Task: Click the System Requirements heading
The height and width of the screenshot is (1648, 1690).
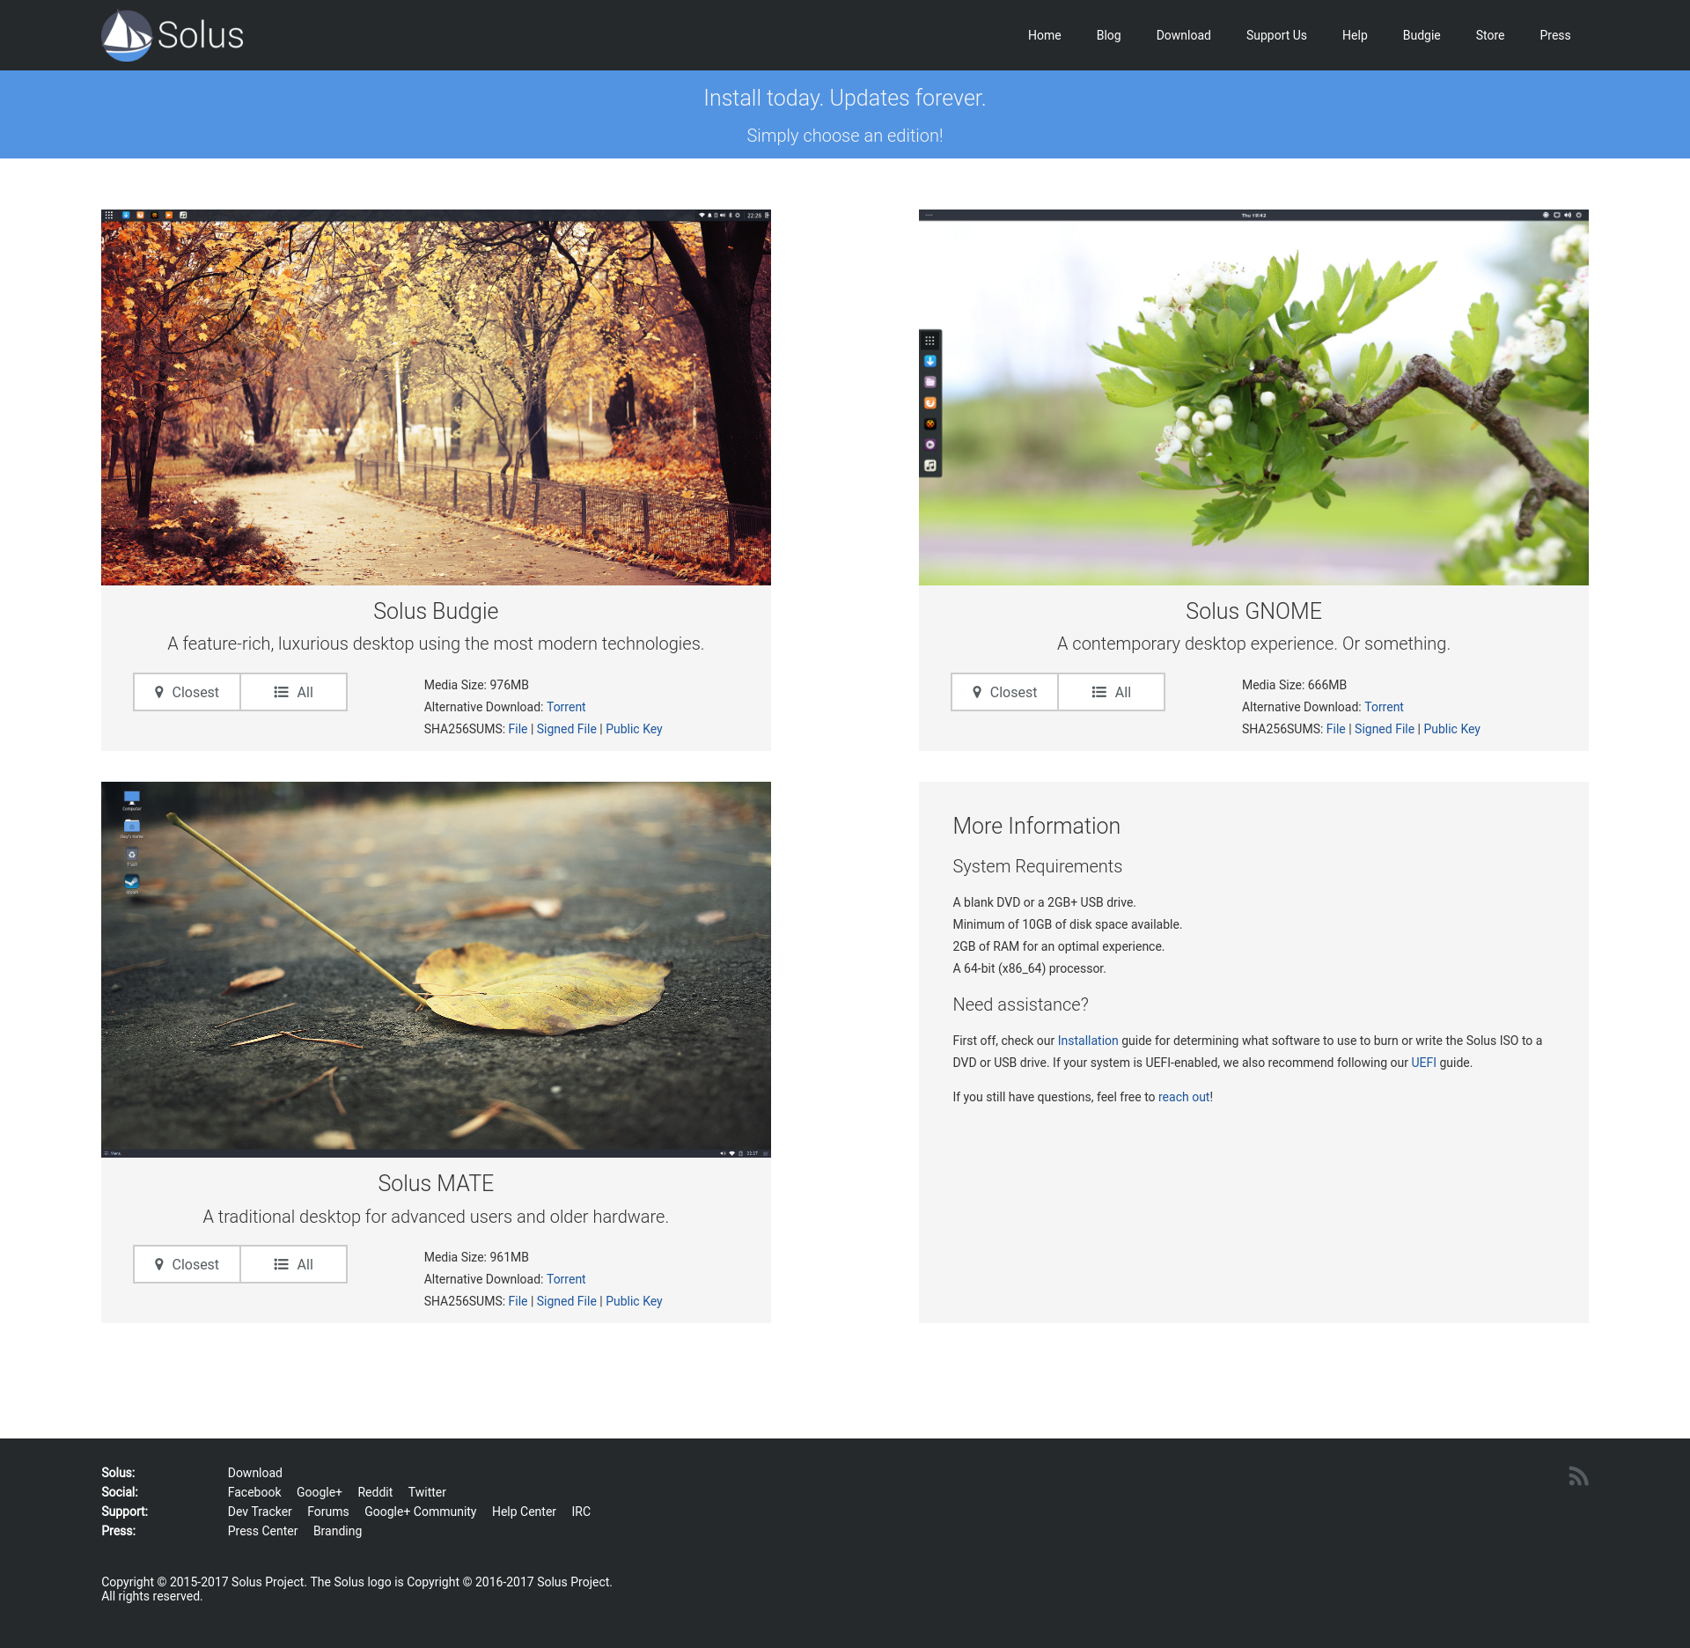Action: tap(1037, 866)
